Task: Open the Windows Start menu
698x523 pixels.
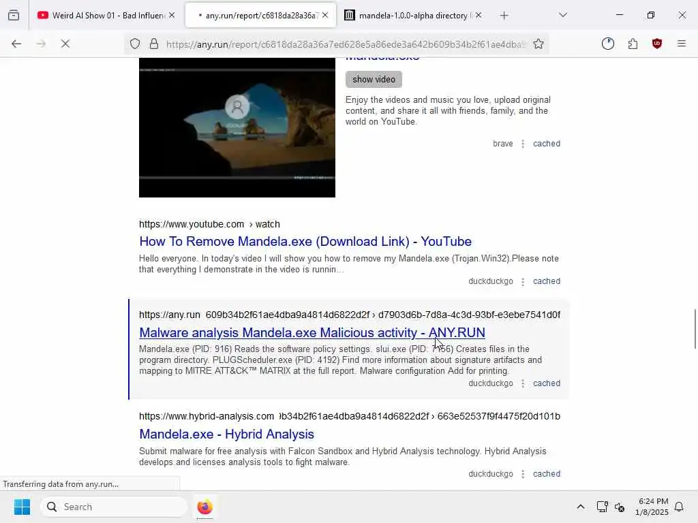Action: [22, 507]
